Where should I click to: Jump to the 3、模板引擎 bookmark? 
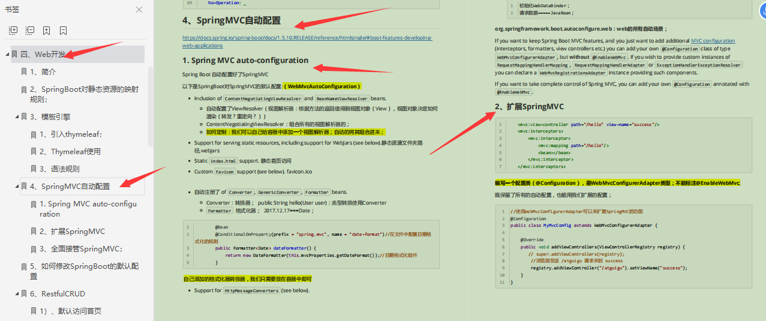pyautogui.click(x=50, y=117)
